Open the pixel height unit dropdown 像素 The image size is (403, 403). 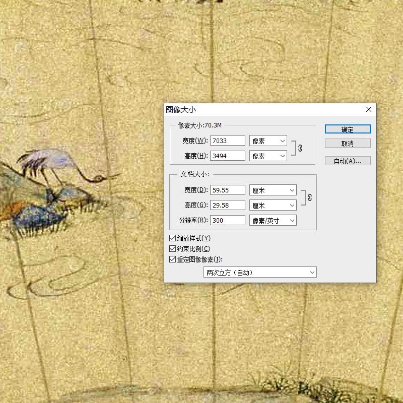[268, 156]
